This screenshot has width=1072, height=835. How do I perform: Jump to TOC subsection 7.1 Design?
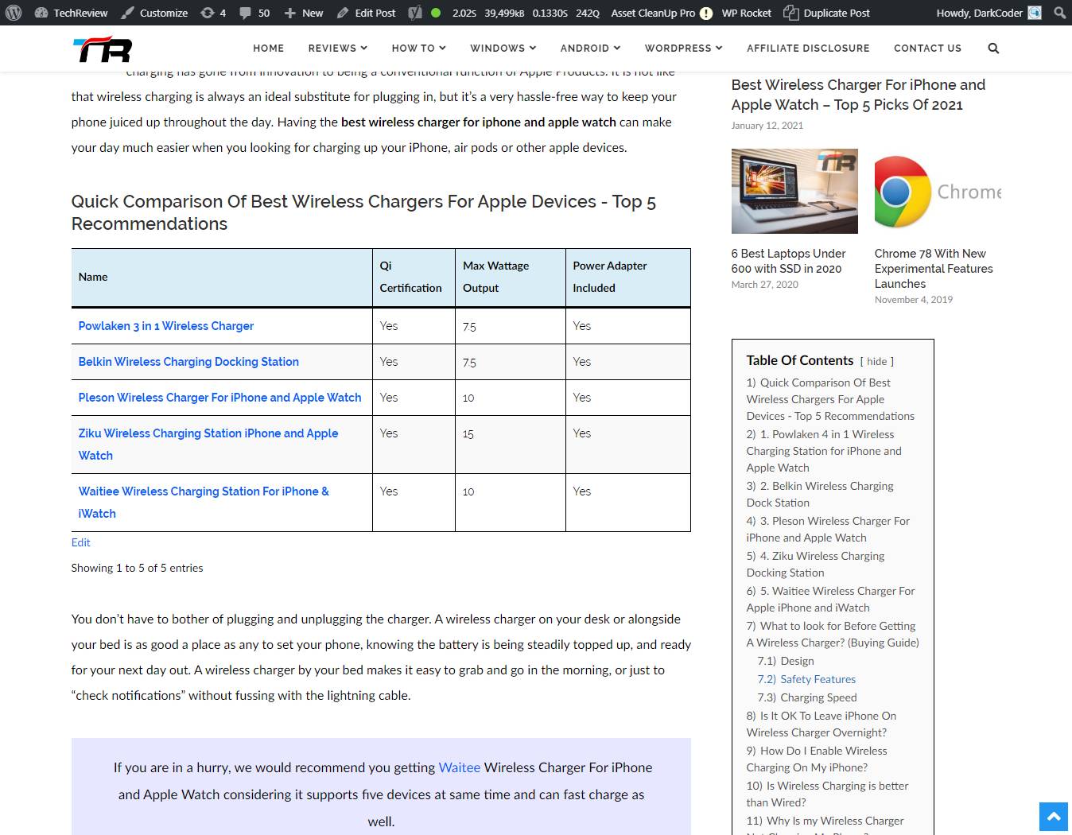[786, 661]
